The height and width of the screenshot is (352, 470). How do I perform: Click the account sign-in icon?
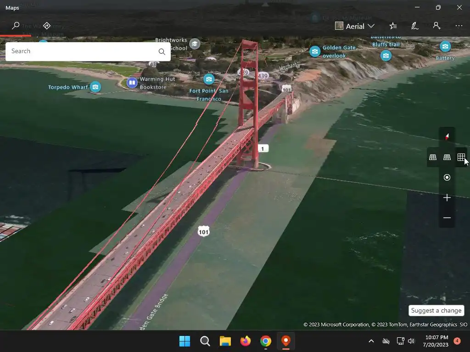(x=436, y=26)
